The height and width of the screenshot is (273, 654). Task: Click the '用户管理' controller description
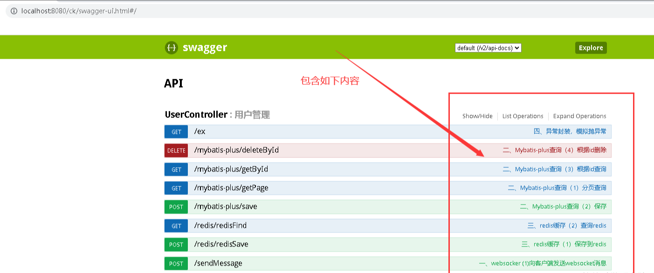(252, 115)
